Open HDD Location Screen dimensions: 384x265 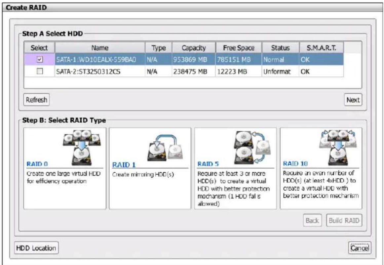tap(36, 248)
